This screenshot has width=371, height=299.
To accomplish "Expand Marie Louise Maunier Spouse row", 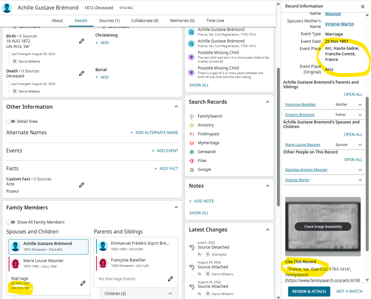I will pyautogui.click(x=360, y=145).
